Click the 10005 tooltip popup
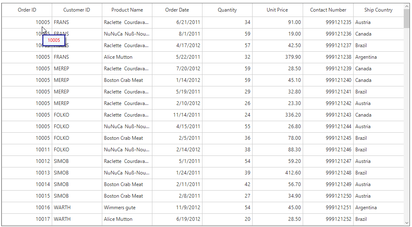 [54, 41]
